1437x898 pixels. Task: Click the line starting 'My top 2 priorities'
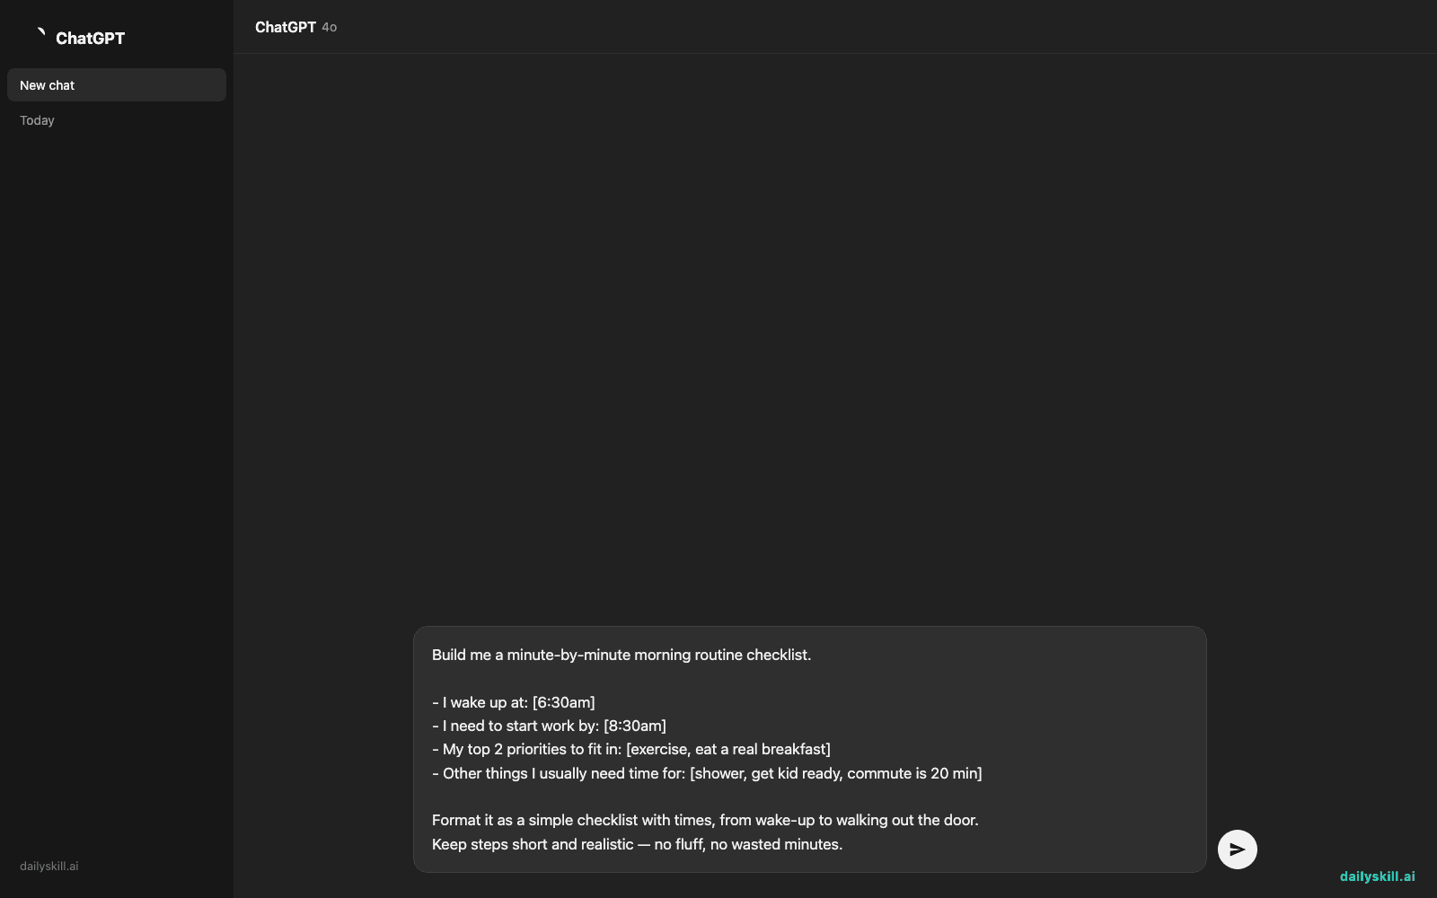631,749
